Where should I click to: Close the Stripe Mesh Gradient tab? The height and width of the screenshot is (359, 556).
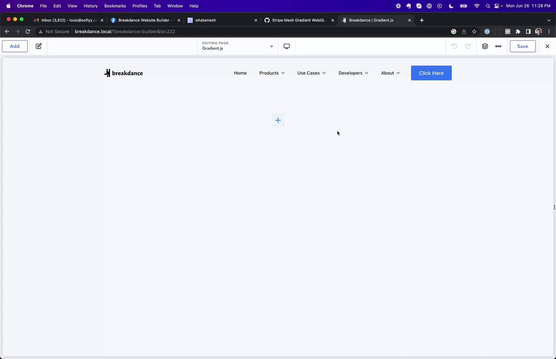pyautogui.click(x=333, y=20)
